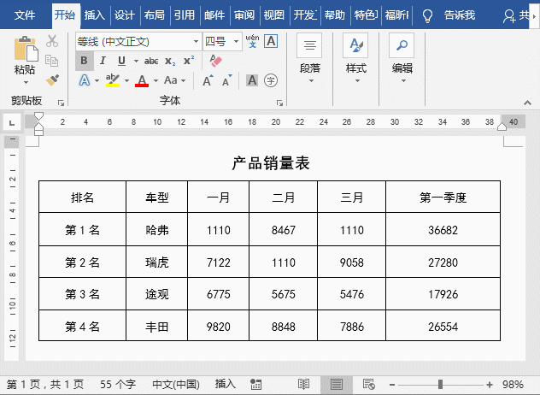Open the Help tab
Viewport: 540px width, 395px height.
click(334, 15)
